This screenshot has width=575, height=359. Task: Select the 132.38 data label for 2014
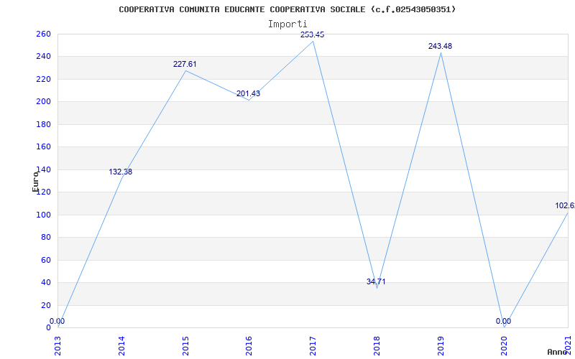121,172
